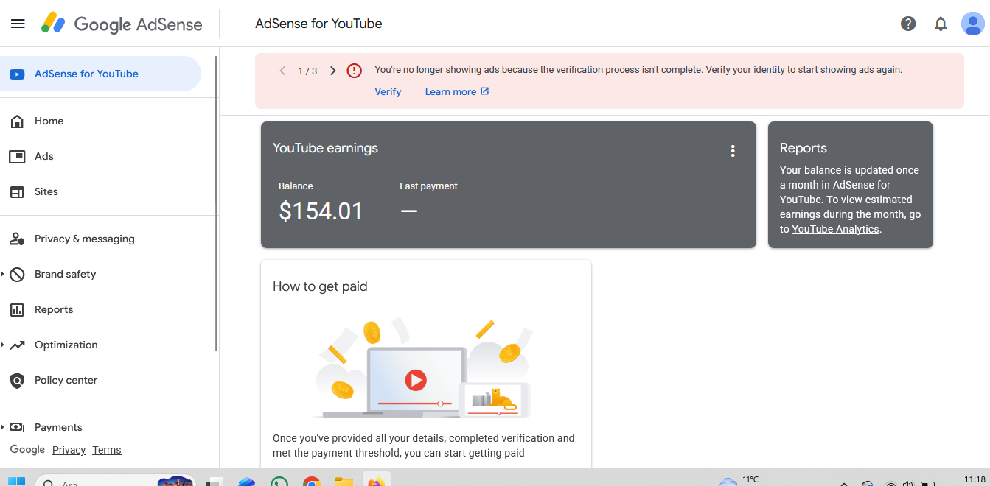Select AdSense for YouTube in sidebar
990x486 pixels.
100,74
